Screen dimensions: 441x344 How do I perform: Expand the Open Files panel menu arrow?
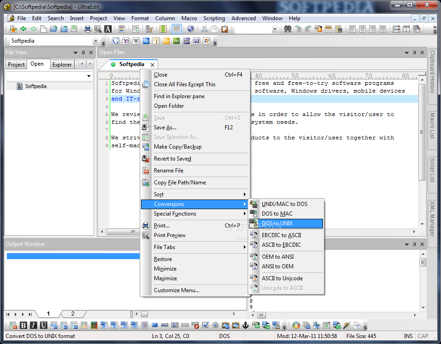[407, 52]
